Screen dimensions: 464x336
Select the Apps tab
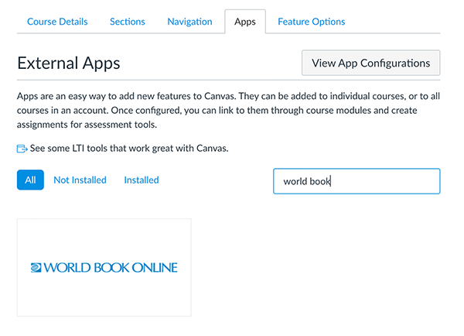[x=245, y=22]
